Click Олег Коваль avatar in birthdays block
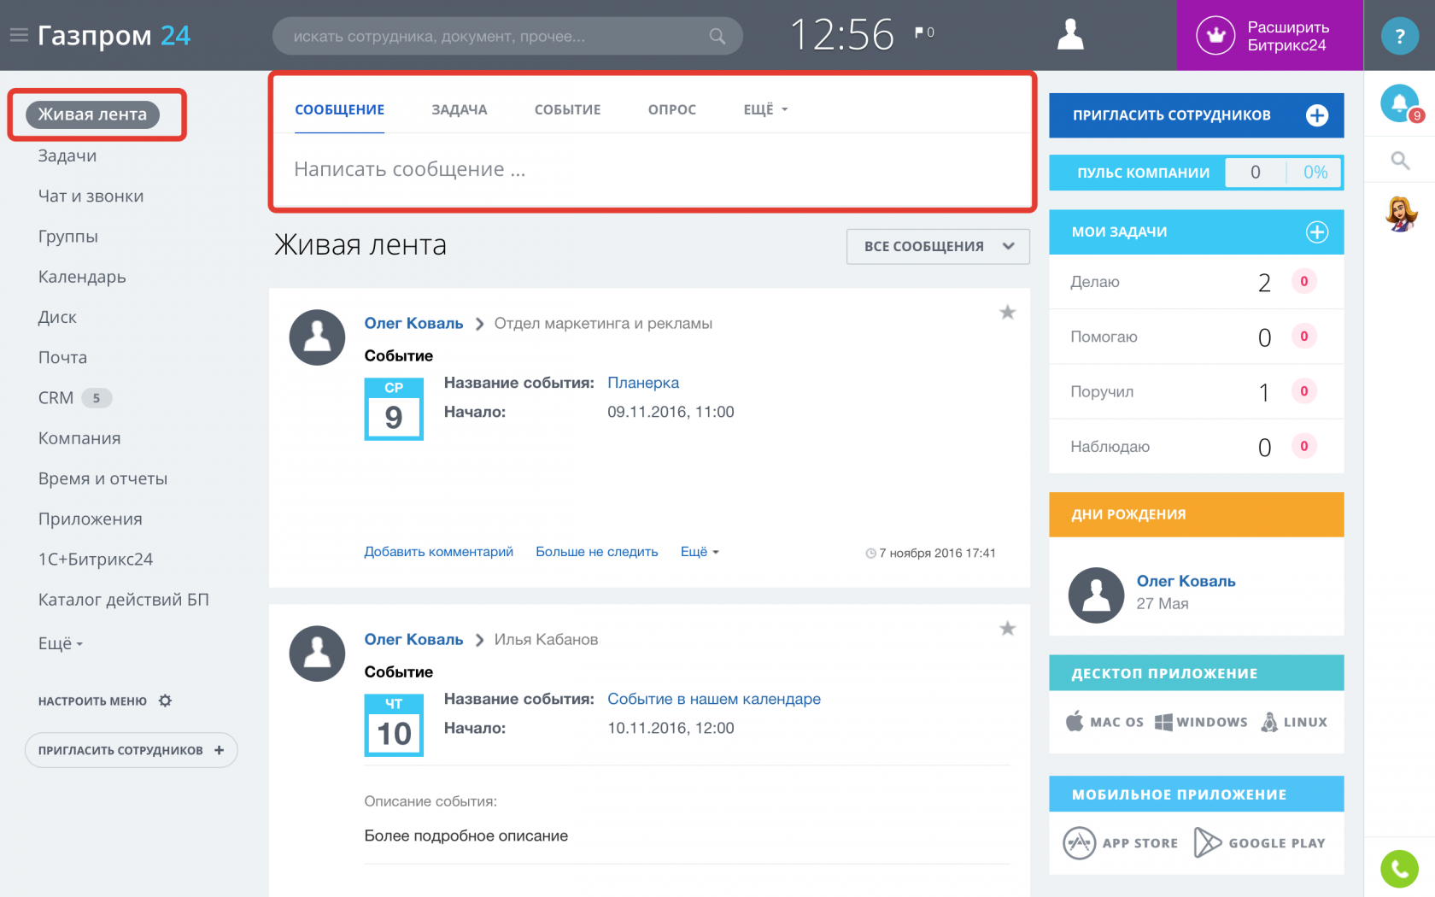This screenshot has height=897, width=1435. tap(1096, 595)
